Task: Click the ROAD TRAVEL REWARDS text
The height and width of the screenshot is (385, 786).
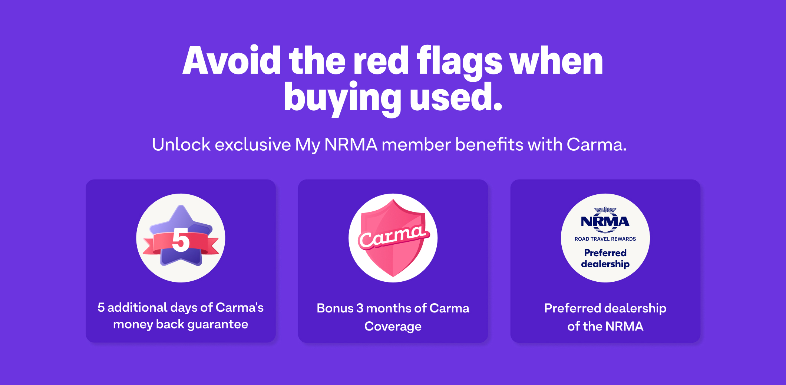Action: coord(605,239)
